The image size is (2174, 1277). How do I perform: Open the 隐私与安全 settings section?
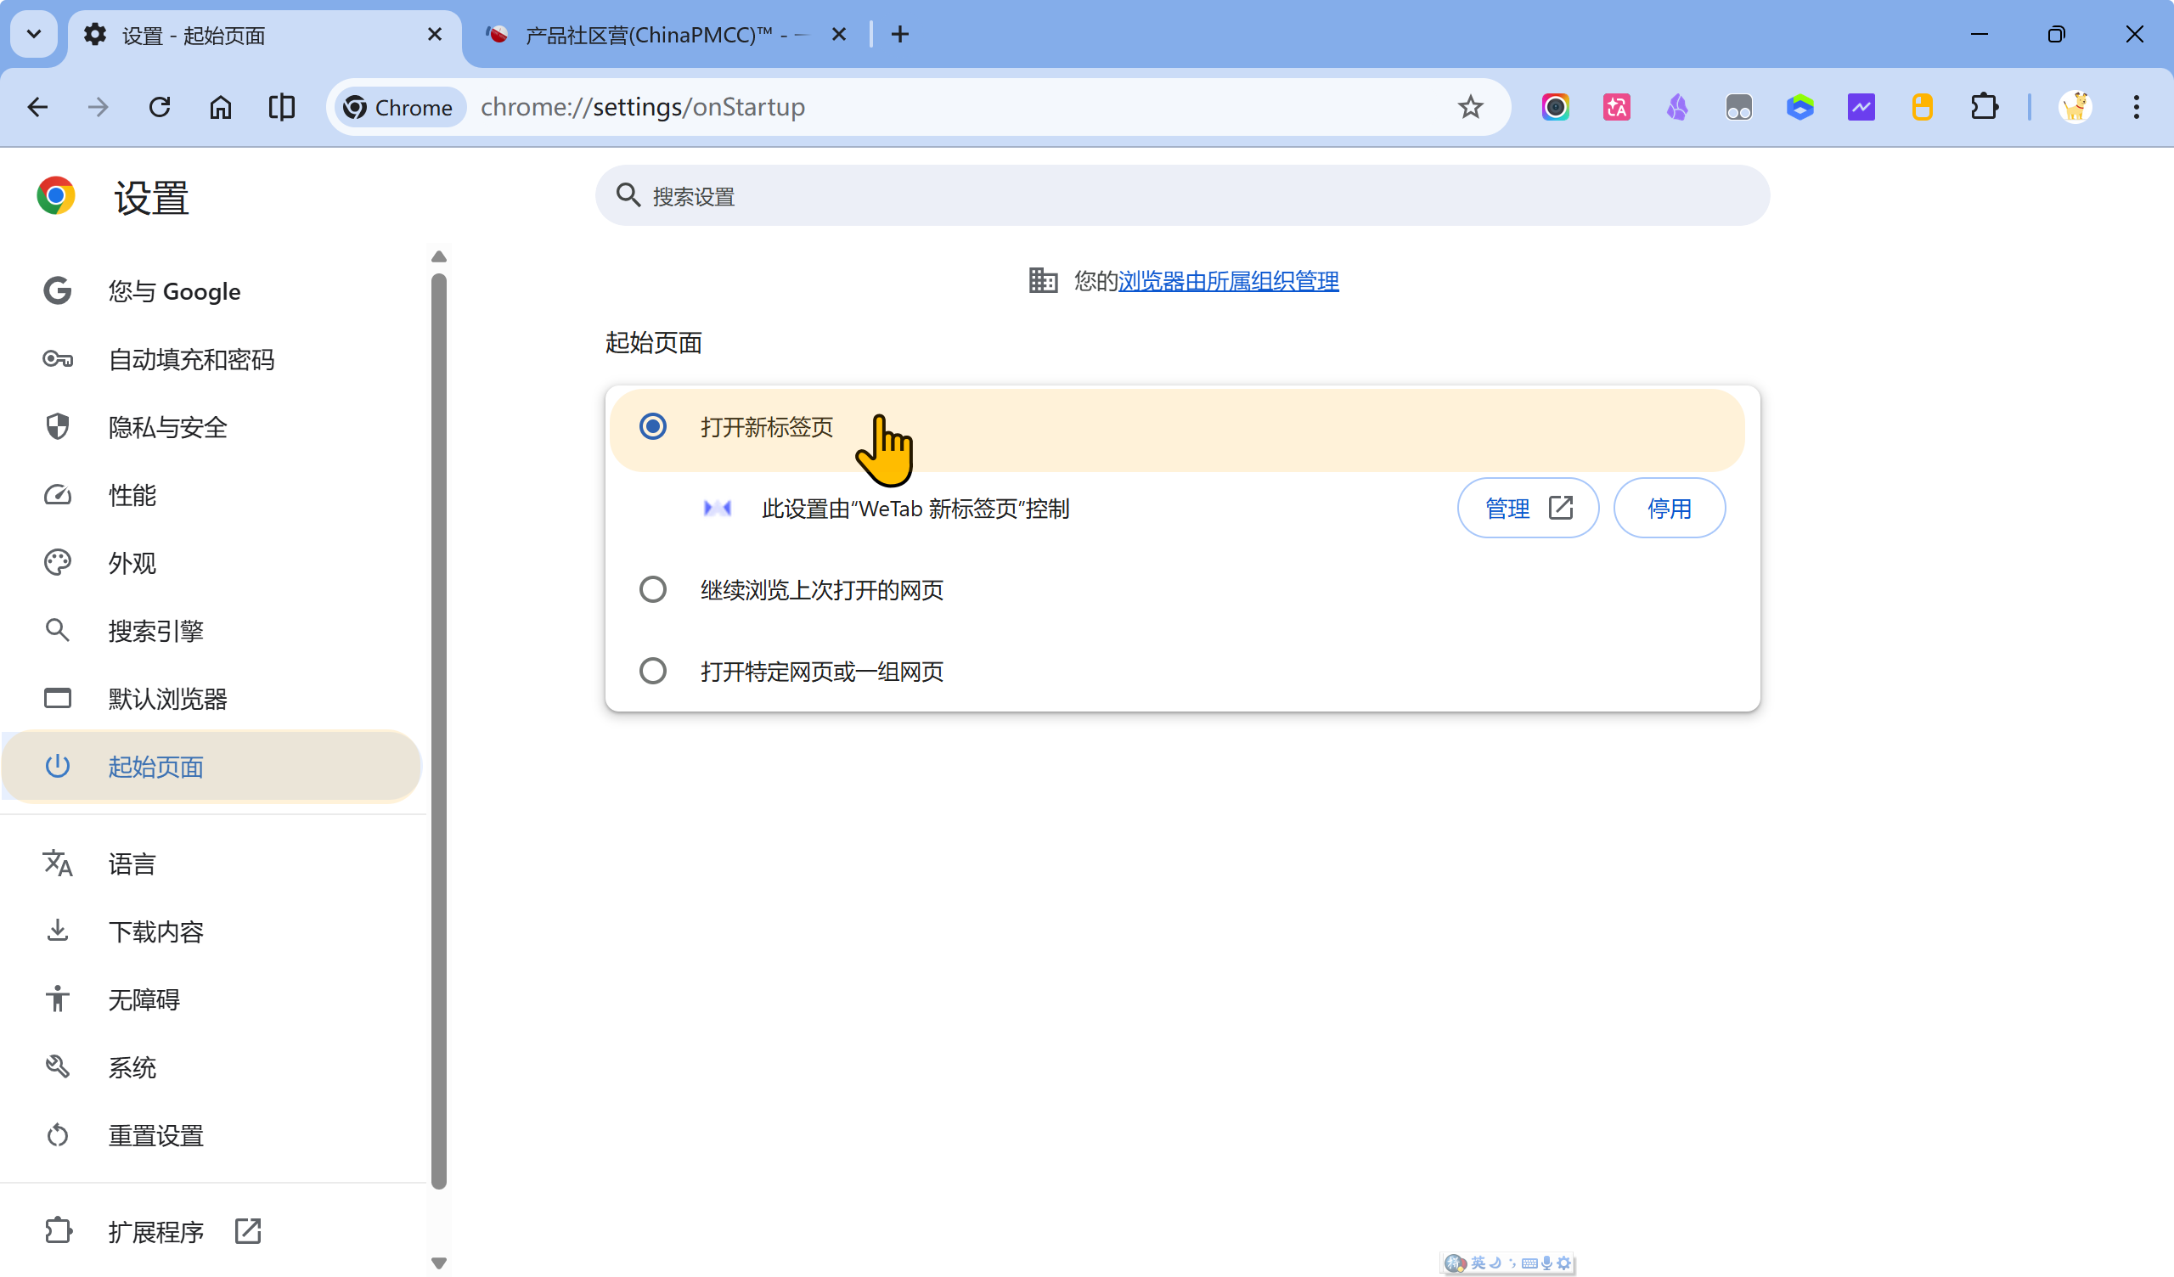tap(167, 427)
